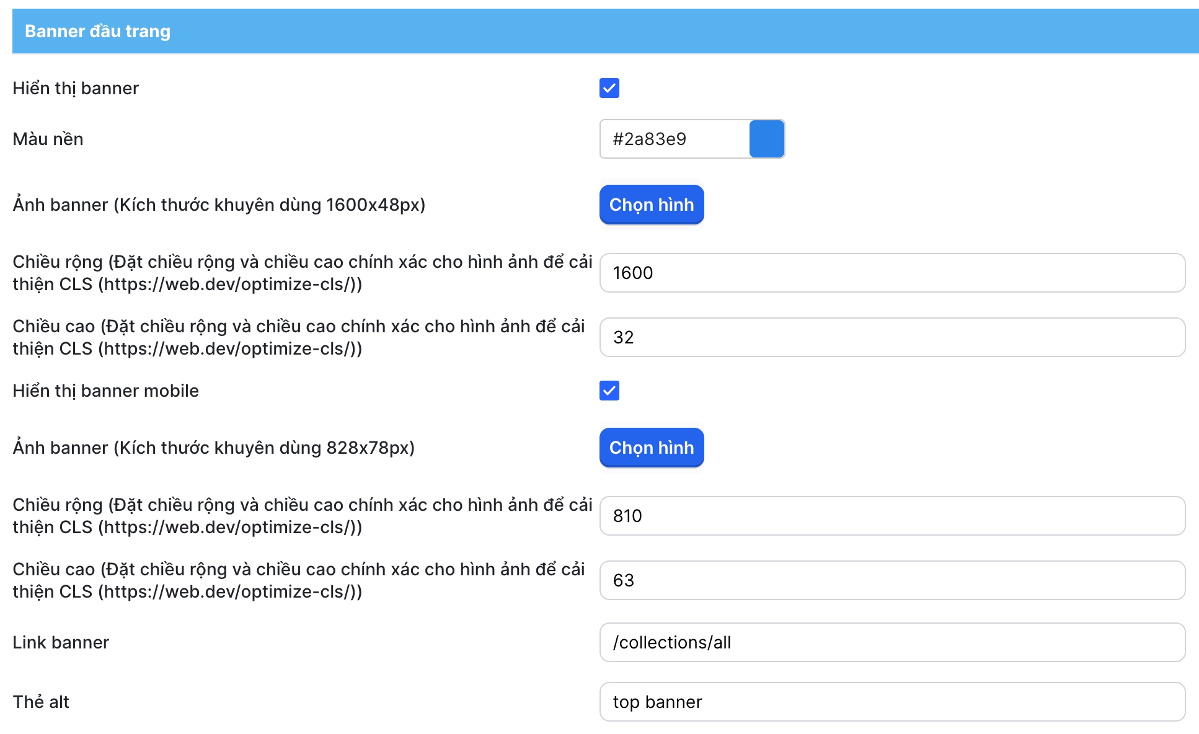Select the mobile height field showing 63
This screenshot has height=734, width=1199.
[892, 580]
